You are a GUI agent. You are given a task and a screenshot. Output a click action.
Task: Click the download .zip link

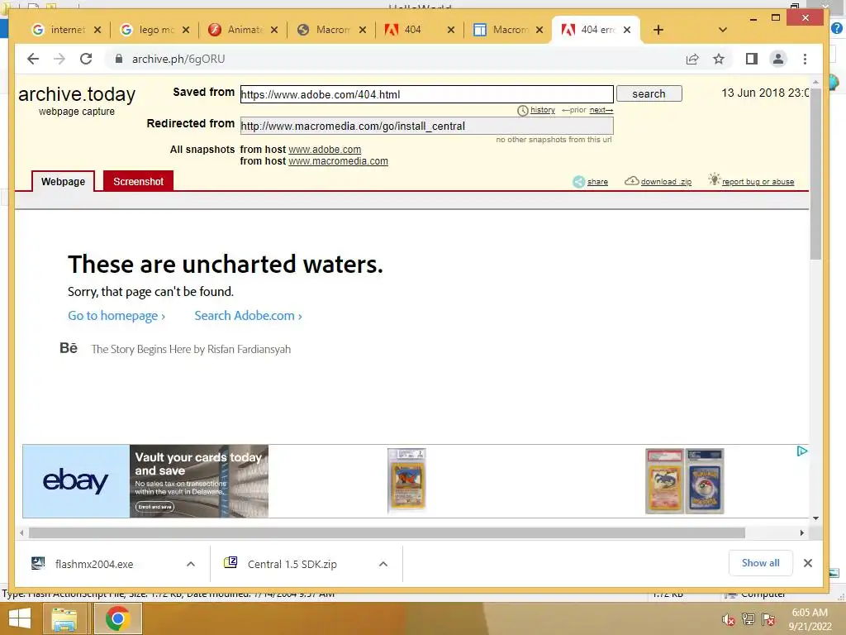pos(666,182)
